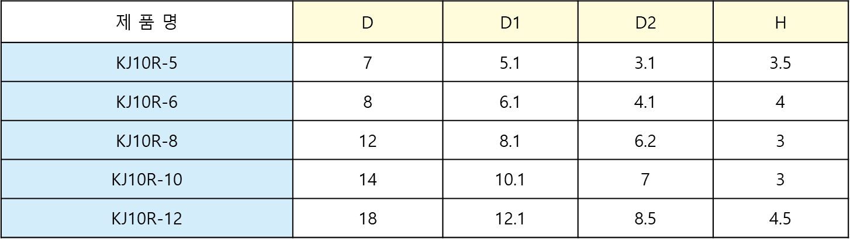This screenshot has width=850, height=239.
Task: Select the KJ10R-6 row label
Action: (147, 101)
